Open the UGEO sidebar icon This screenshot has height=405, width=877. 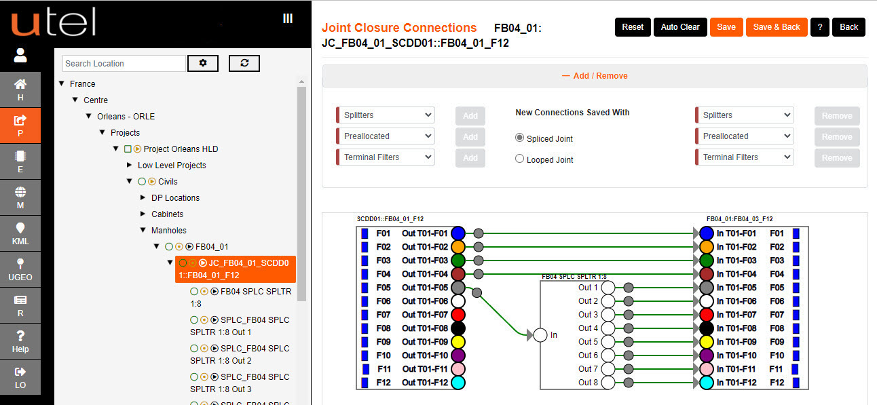pyautogui.click(x=20, y=269)
